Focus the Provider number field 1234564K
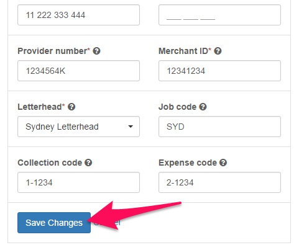Viewport: 299px width, 250px height. click(78, 71)
